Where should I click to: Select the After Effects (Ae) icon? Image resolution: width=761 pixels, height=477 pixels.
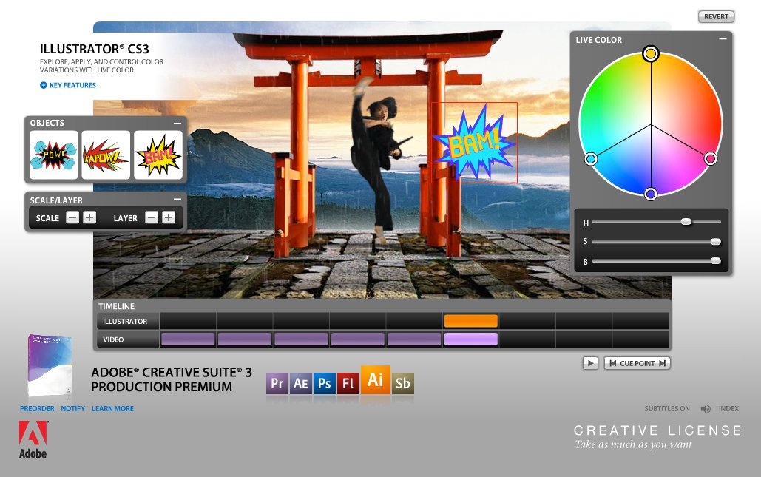click(x=300, y=383)
